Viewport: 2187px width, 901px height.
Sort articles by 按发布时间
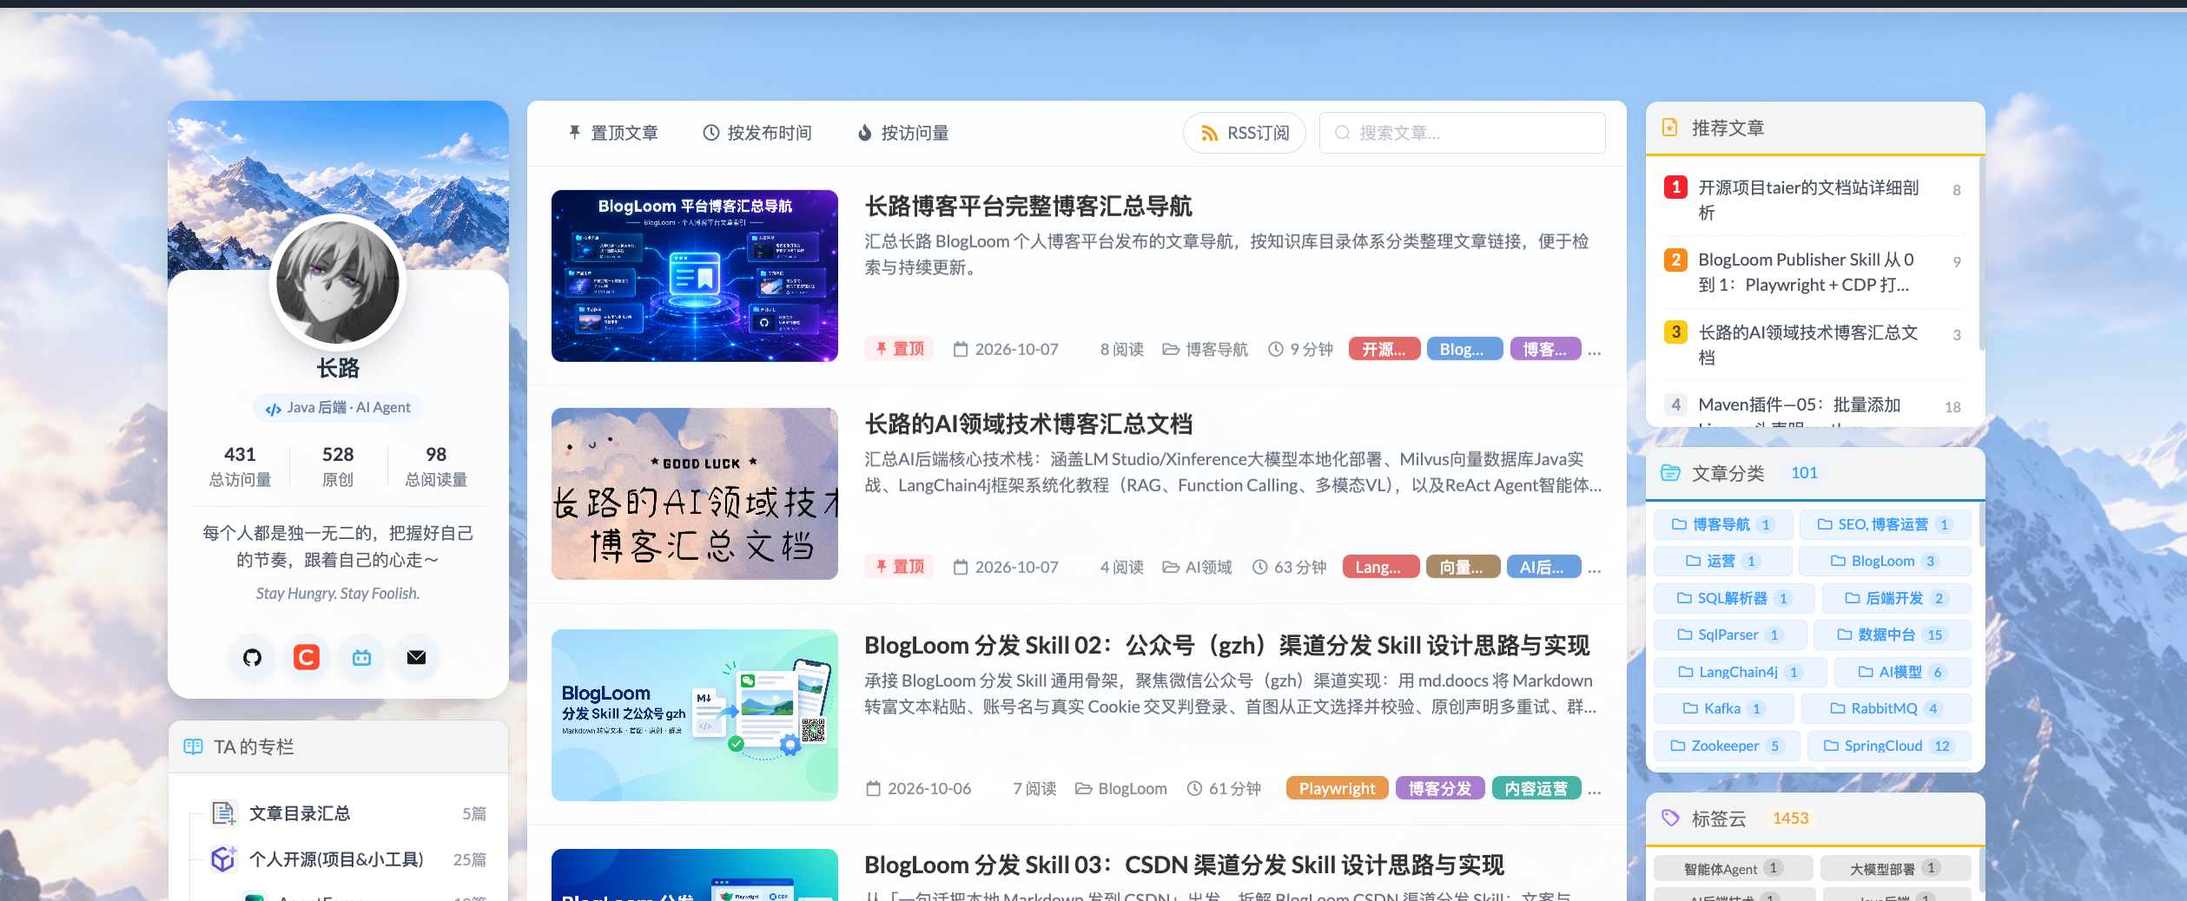pyautogui.click(x=757, y=133)
